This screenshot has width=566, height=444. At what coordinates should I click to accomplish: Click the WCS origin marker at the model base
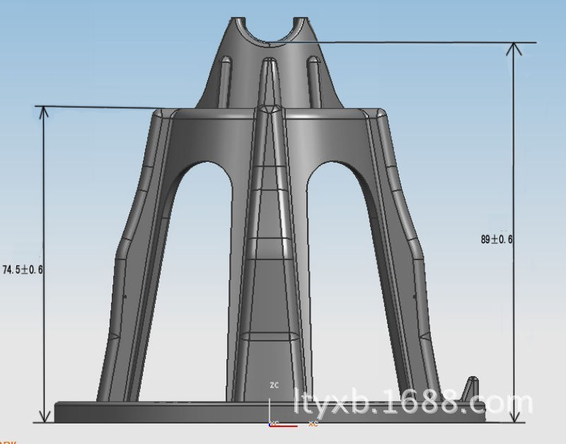click(x=270, y=424)
